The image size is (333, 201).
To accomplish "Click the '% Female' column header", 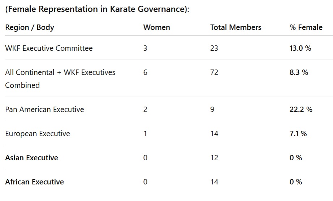I will point(306,27).
